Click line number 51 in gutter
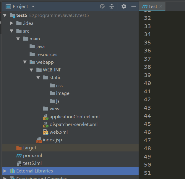The image size is (185, 179). [x=147, y=173]
